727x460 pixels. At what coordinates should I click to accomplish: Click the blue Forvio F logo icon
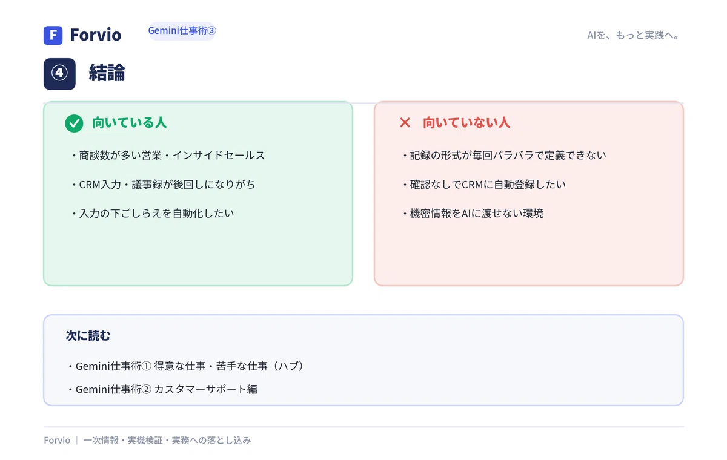tap(53, 35)
